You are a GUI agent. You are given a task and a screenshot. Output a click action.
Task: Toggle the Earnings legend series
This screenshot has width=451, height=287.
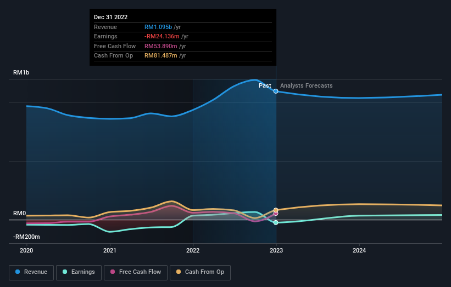coord(79,272)
